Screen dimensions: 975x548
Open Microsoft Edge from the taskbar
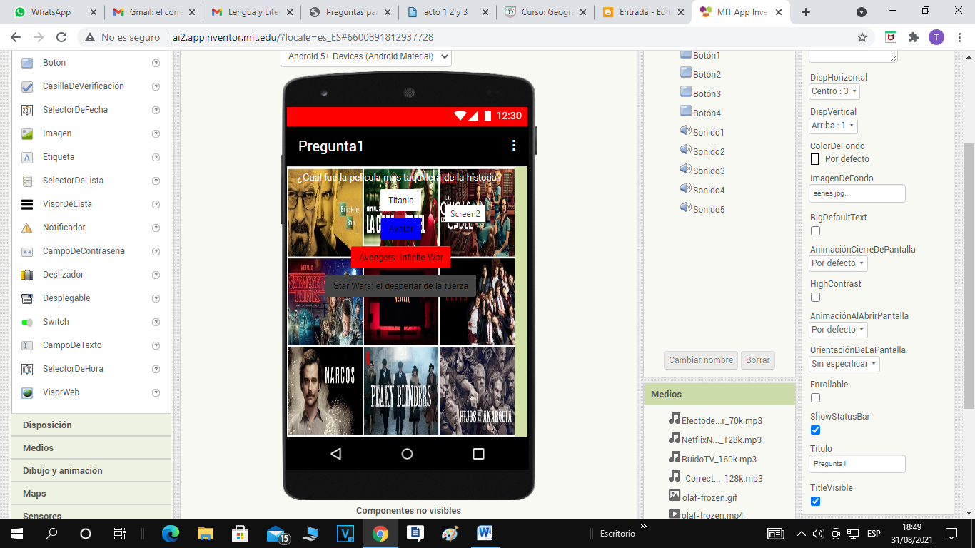tap(171, 533)
